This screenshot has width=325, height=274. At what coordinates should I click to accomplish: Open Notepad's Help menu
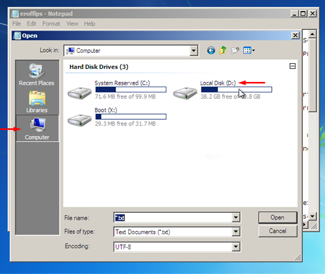pos(90,23)
